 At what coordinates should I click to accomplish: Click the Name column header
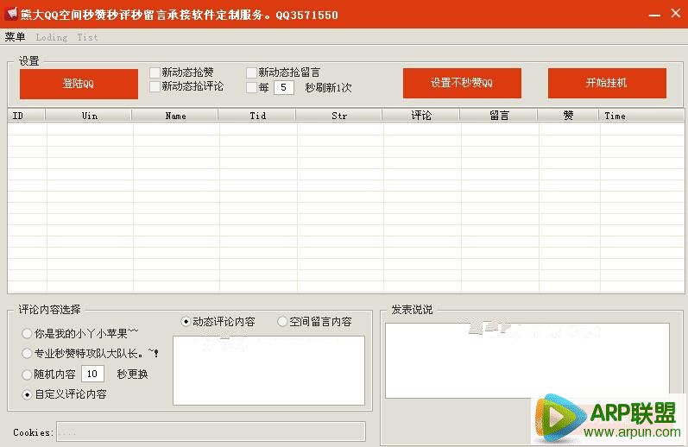(x=175, y=116)
